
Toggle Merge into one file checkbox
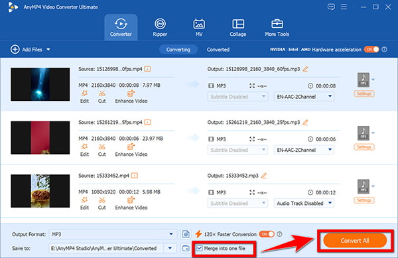pyautogui.click(x=200, y=248)
